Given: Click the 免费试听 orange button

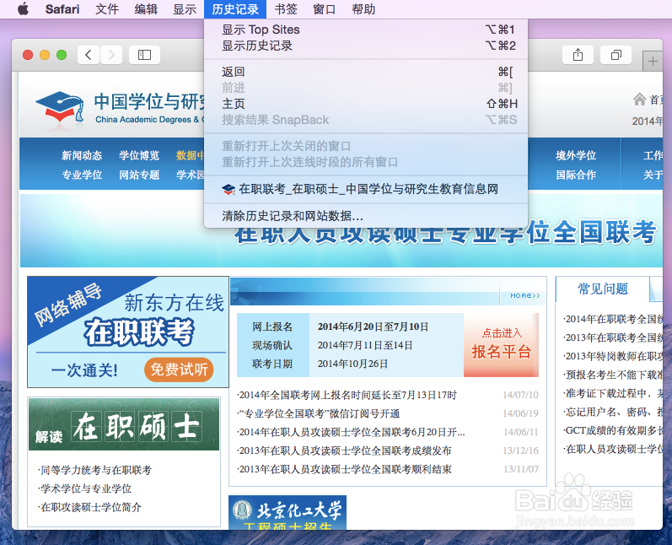Looking at the screenshot, I should click(x=179, y=370).
